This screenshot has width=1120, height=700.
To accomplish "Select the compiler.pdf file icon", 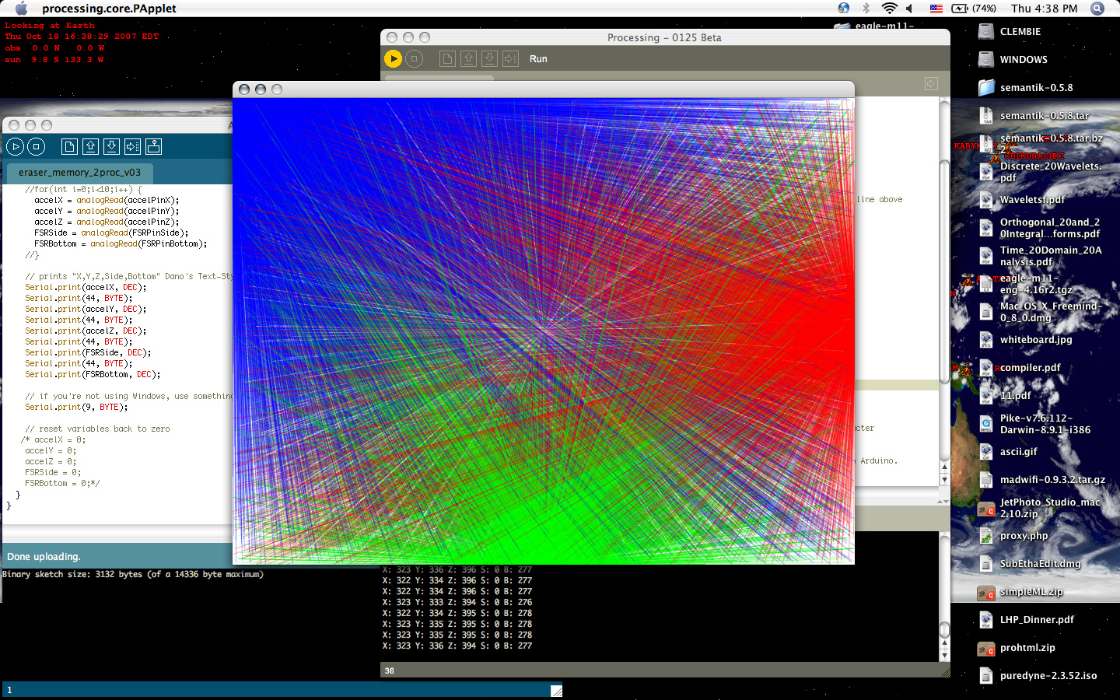I will (986, 368).
